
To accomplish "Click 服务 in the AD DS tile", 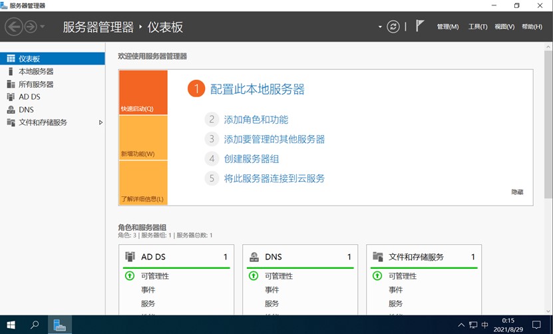I will [x=148, y=303].
